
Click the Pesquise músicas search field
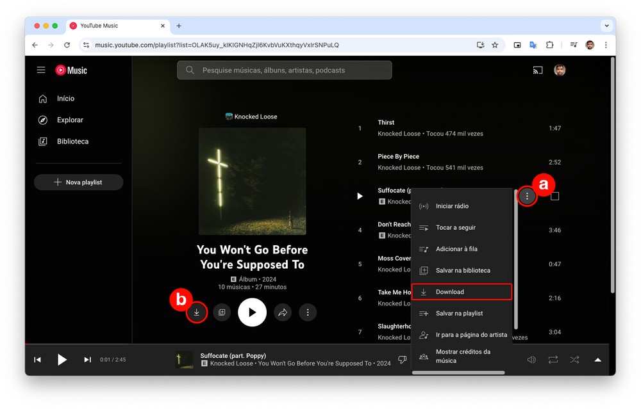pyautogui.click(x=285, y=70)
